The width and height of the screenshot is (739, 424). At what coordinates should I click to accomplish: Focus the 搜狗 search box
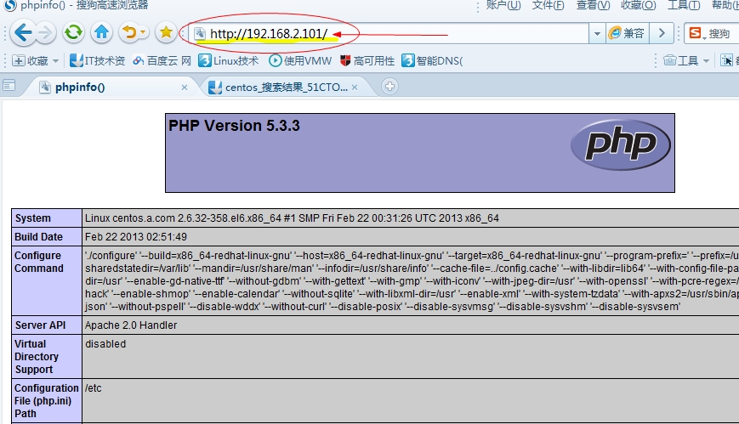click(721, 33)
